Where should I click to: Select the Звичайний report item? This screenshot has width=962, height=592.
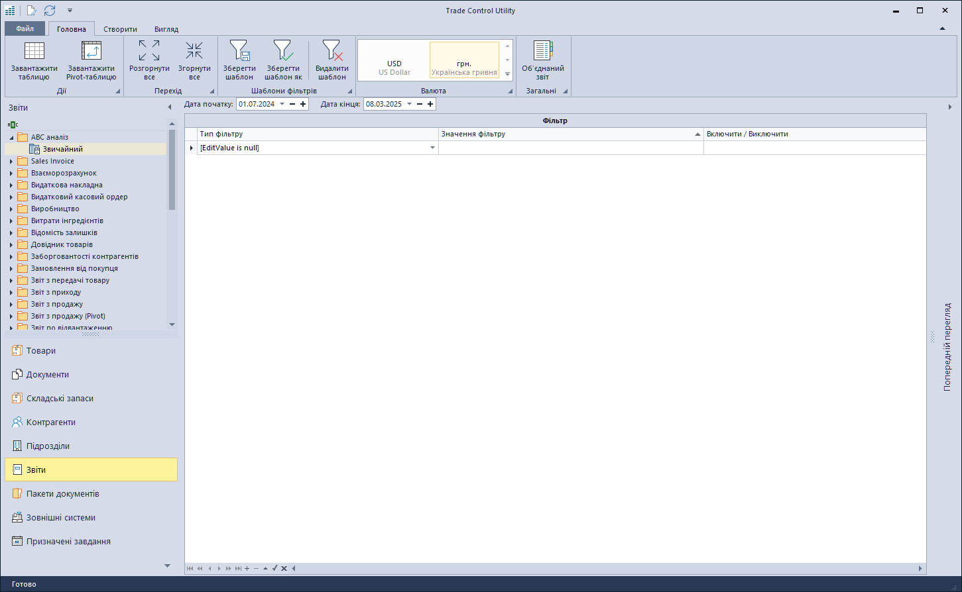coord(63,149)
